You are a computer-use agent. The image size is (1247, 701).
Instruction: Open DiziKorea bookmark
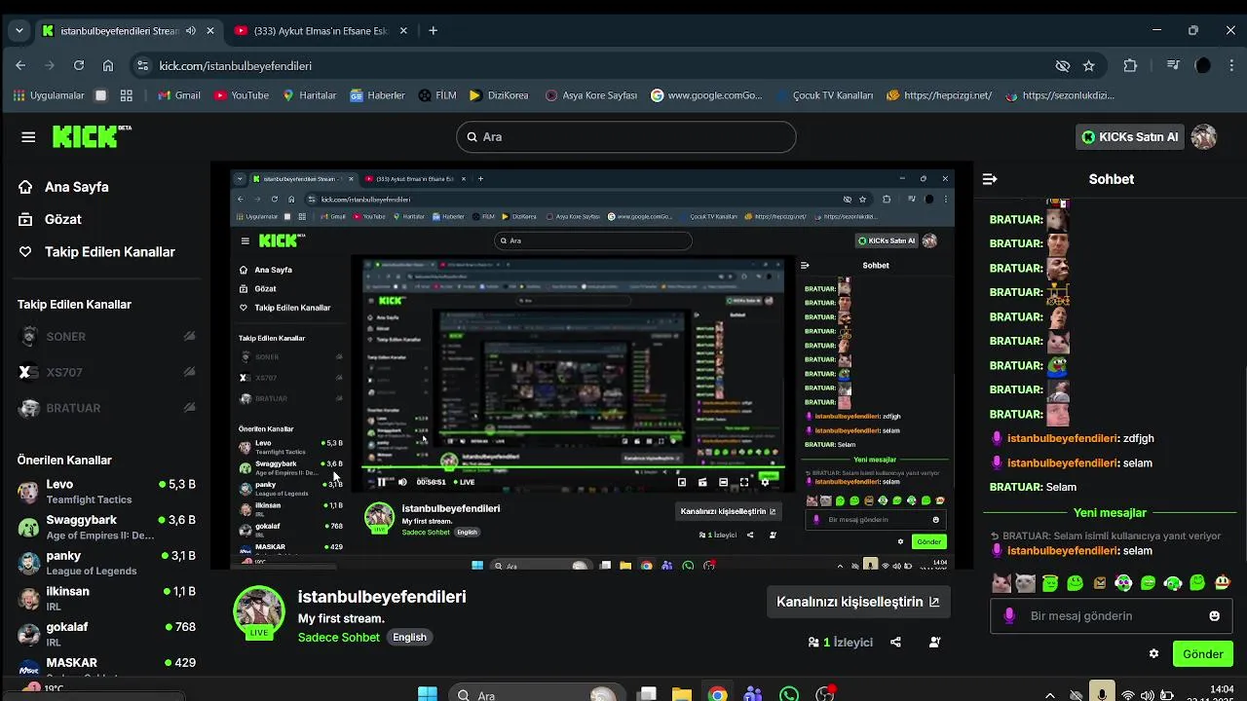click(x=499, y=95)
